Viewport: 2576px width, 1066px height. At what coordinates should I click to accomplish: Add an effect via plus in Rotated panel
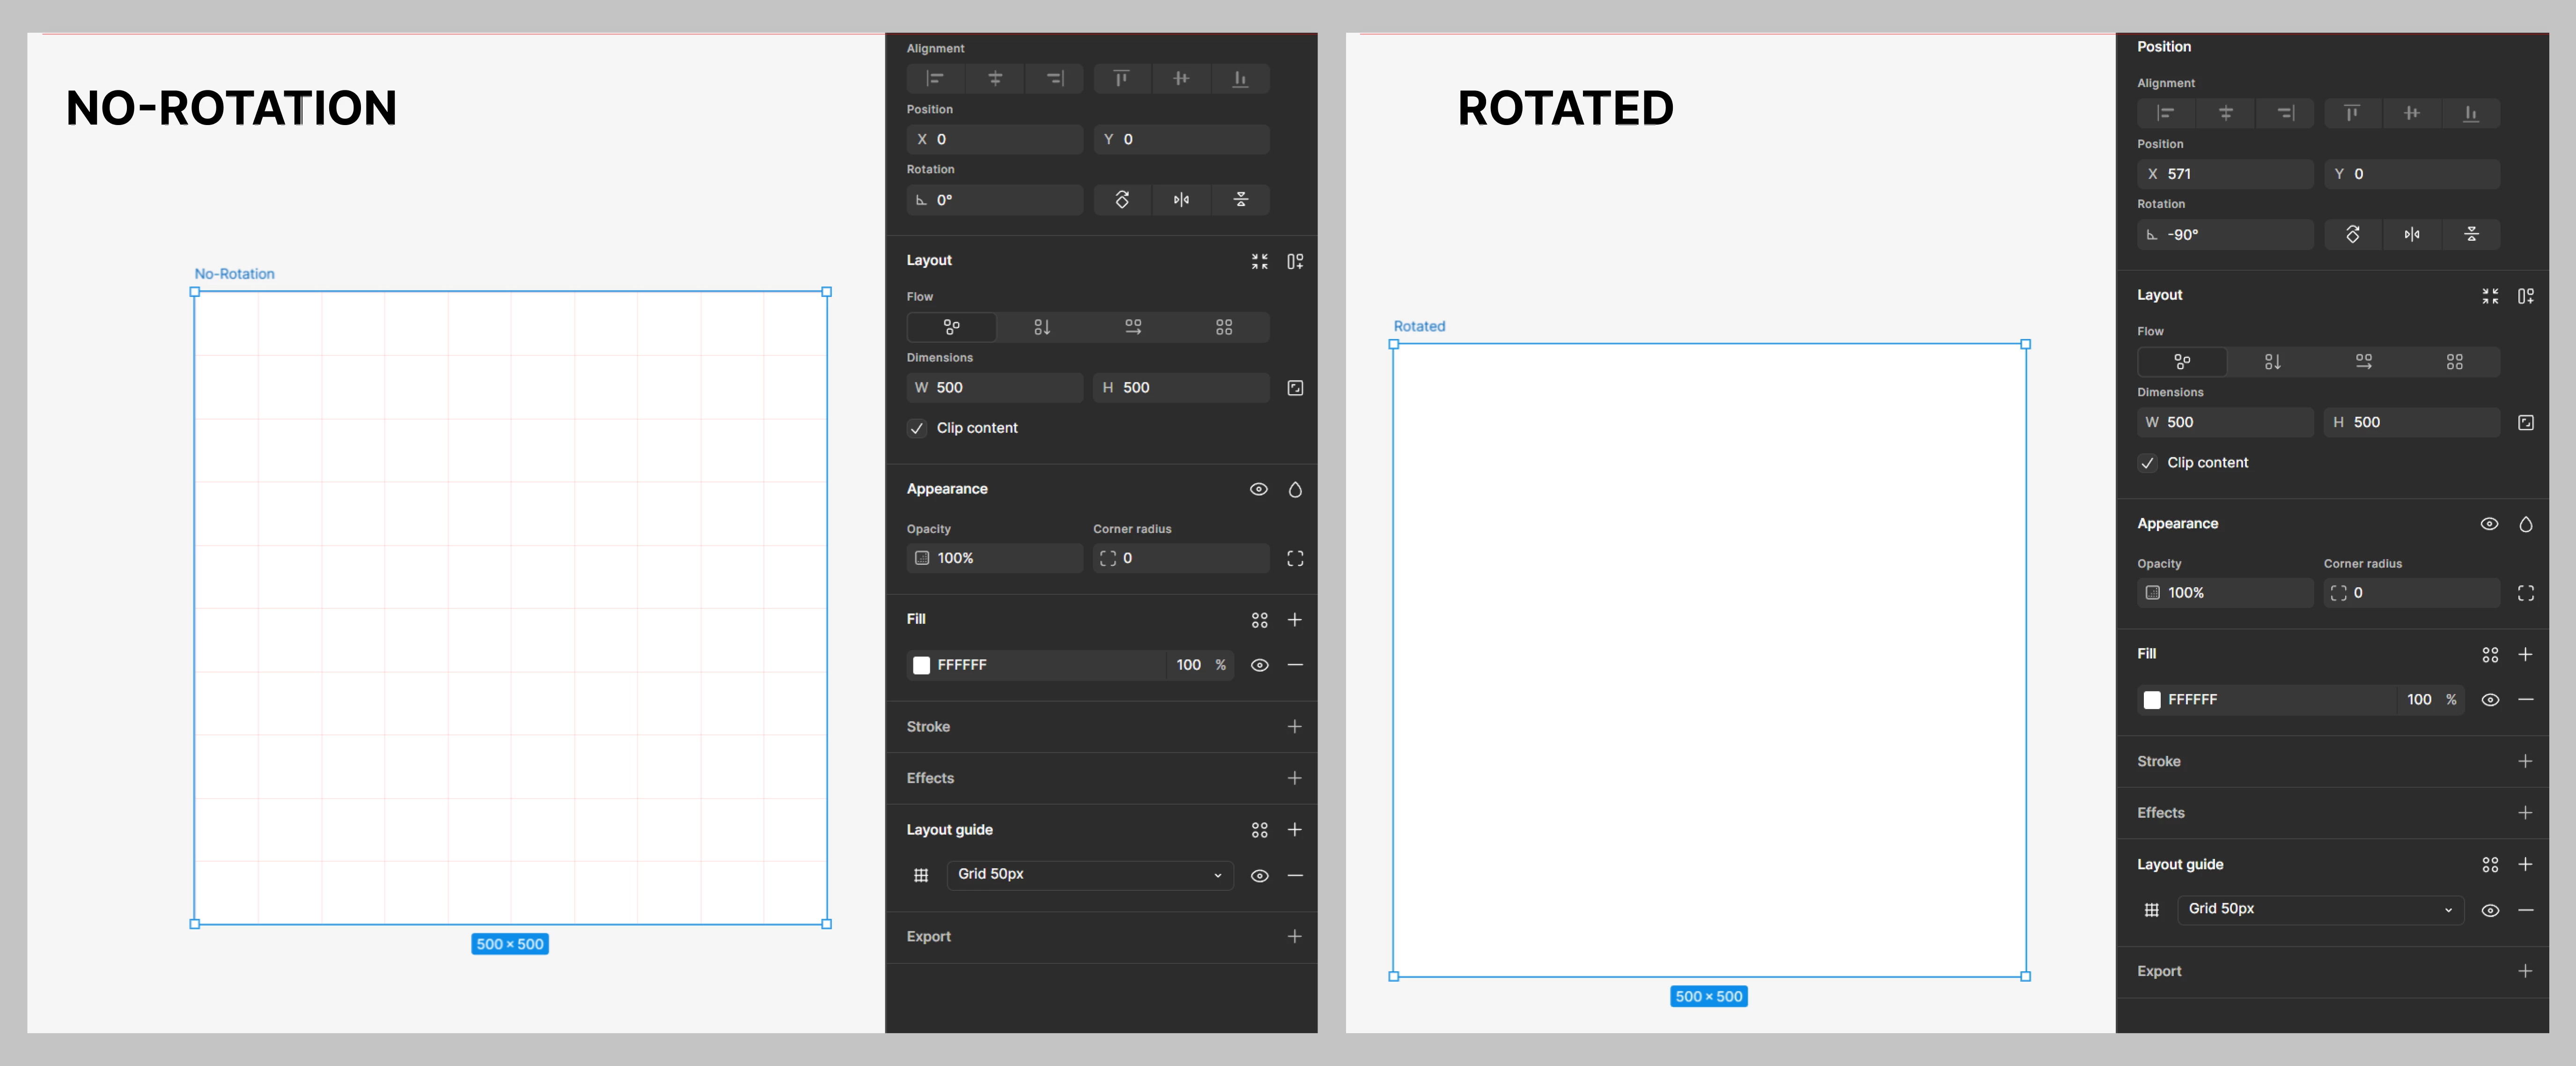coord(2525,813)
